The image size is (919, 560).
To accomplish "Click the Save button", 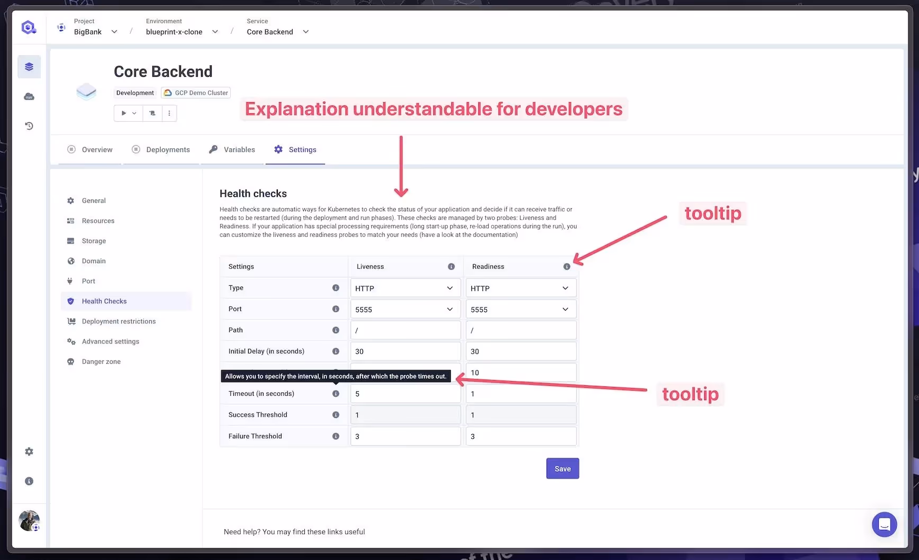I will (562, 468).
